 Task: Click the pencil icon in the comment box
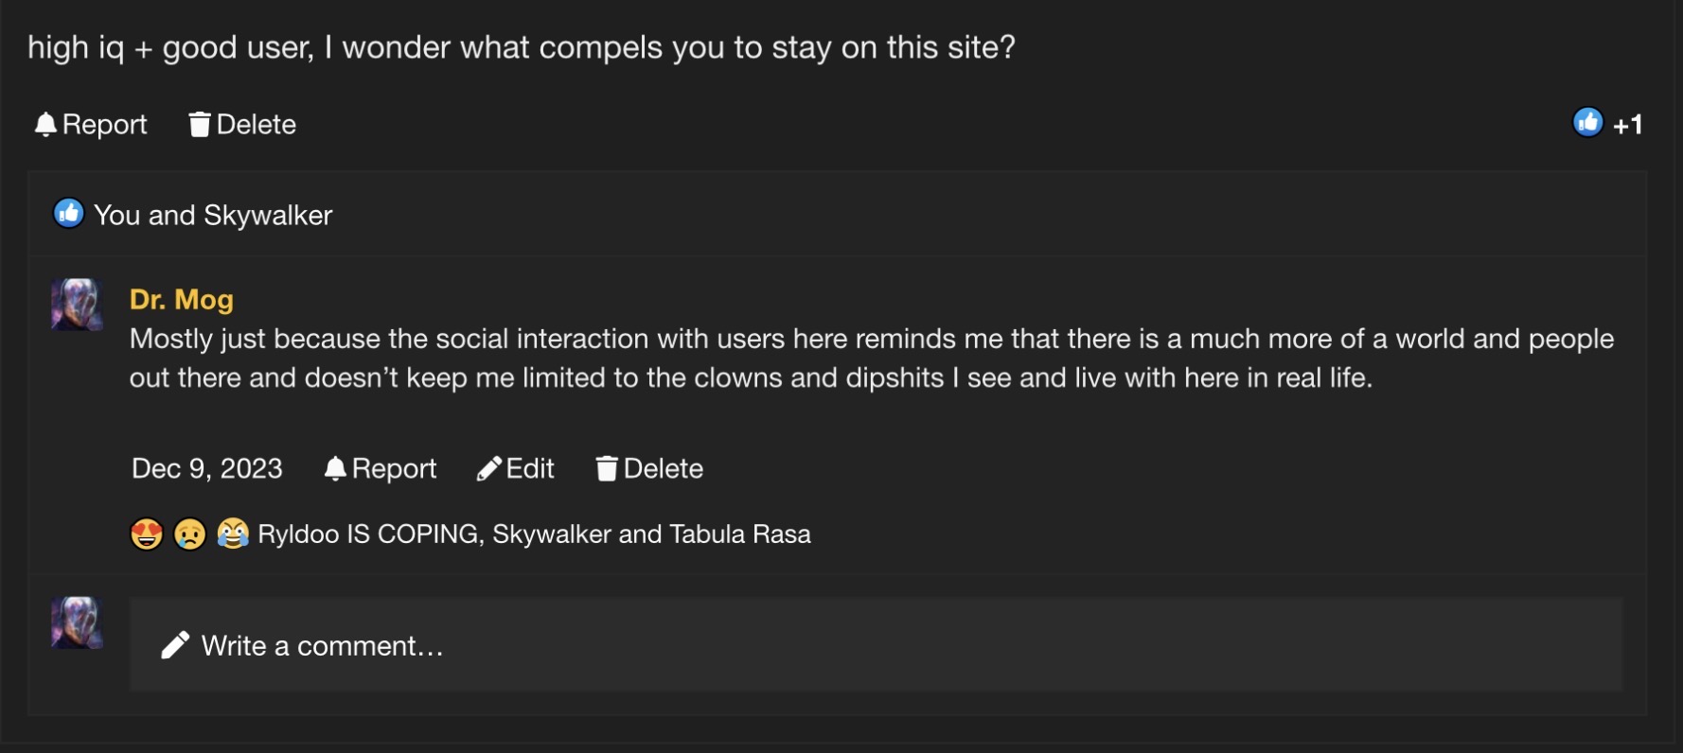pos(175,645)
